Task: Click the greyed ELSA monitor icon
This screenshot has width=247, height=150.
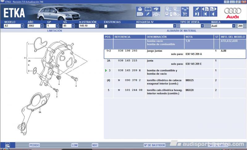Action: [169, 9]
